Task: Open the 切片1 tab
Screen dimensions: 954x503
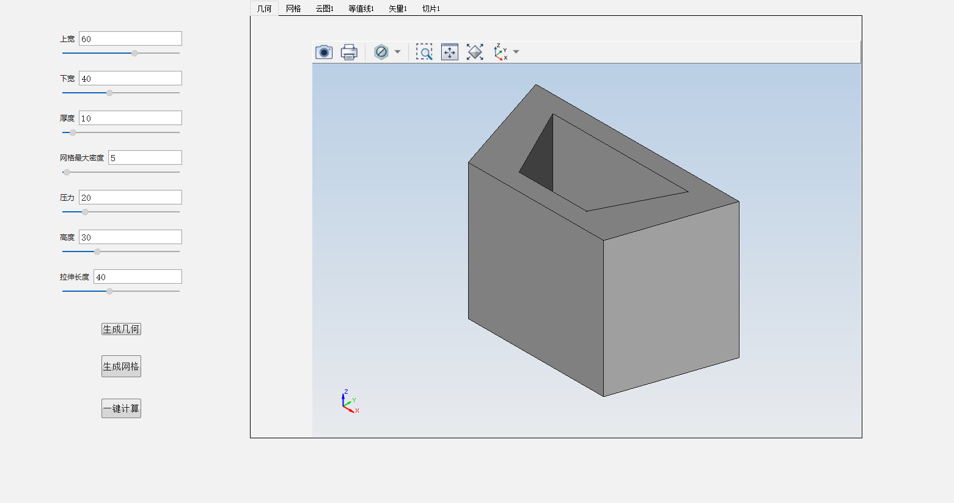Action: tap(431, 9)
